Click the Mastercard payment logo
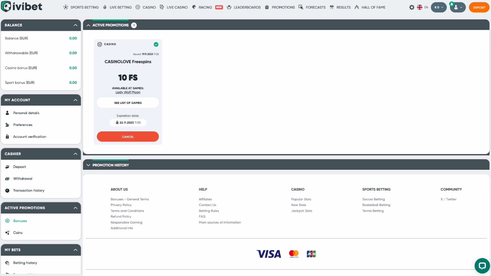 pos(294,254)
